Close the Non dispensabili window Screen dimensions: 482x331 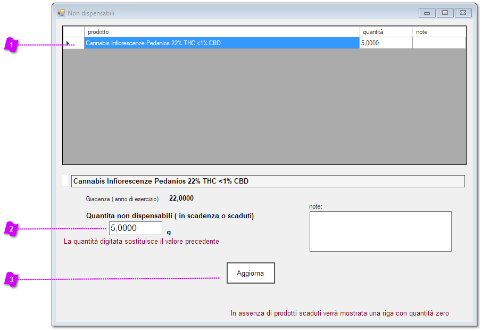(463, 13)
